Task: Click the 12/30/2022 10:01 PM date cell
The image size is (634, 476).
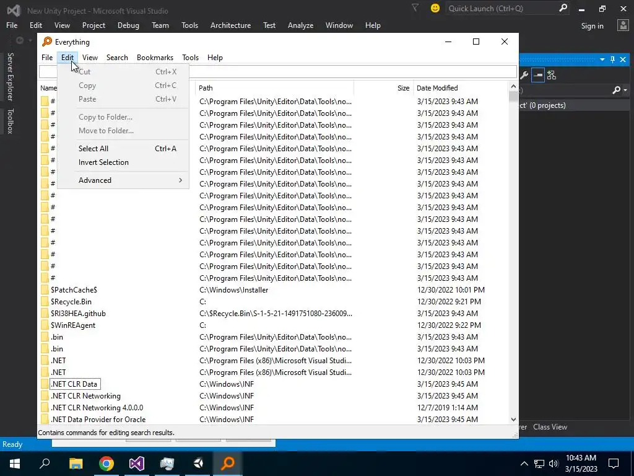Action: point(451,290)
